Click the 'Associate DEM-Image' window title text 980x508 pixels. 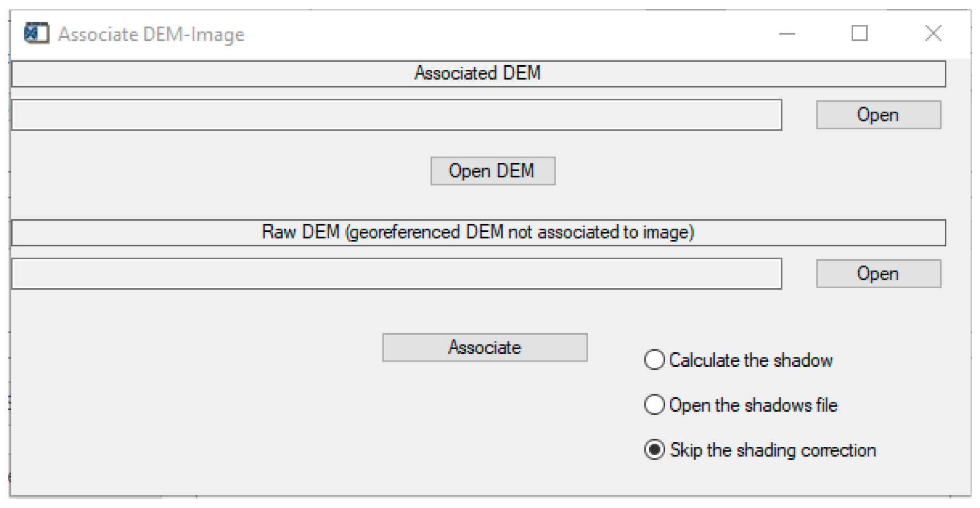point(151,35)
